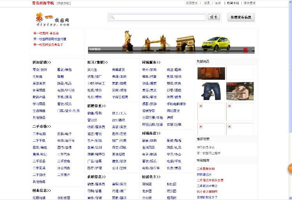Open the news link 第一校园网-青岛站
Viewport: 292px width, 200px height.
tap(46, 33)
